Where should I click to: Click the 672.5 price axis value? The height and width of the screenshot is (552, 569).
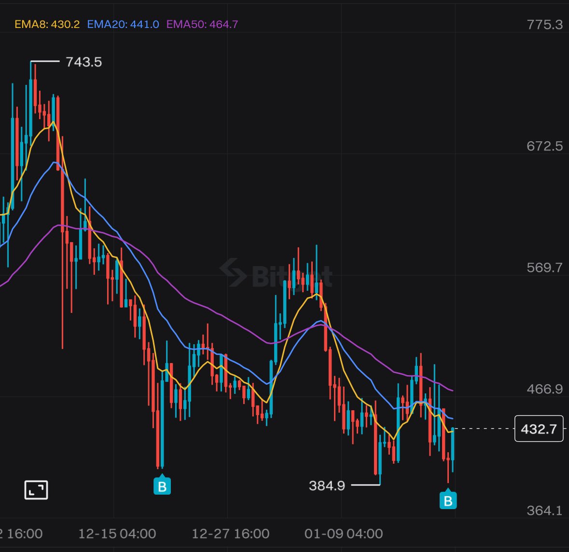pyautogui.click(x=544, y=146)
